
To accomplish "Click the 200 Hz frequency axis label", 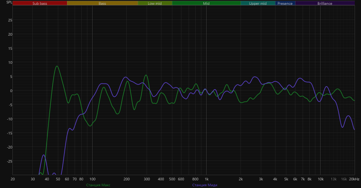I will (x=126, y=179).
